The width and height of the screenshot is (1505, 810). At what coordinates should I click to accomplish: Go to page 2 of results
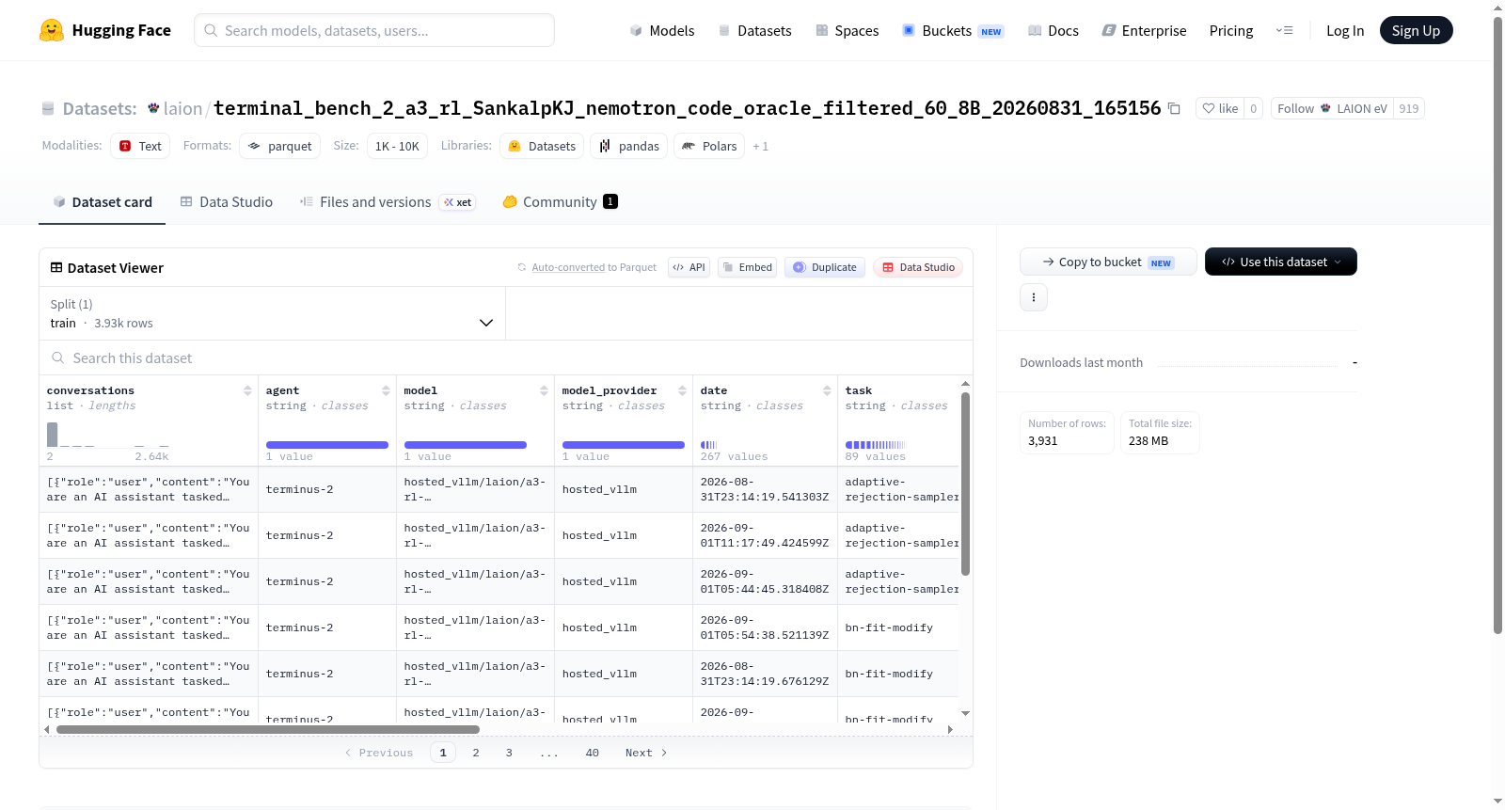476,753
